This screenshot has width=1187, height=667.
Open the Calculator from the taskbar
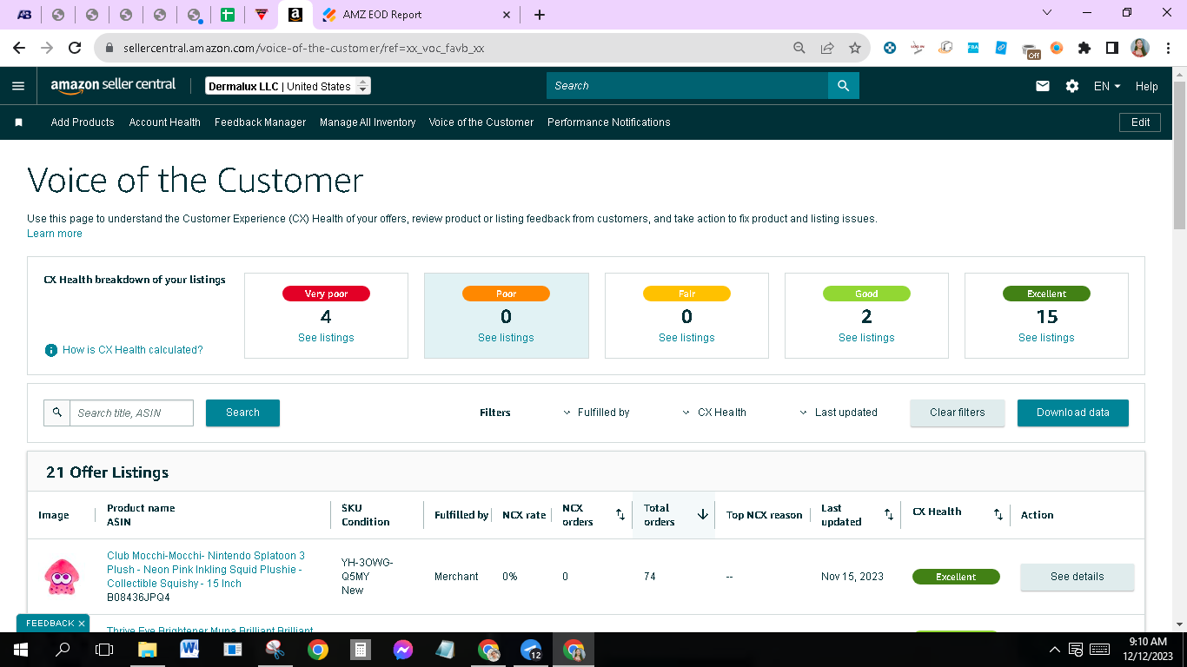tap(360, 650)
